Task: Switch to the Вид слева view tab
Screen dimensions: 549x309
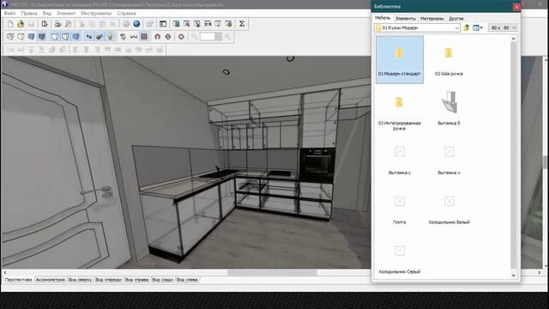Action: point(187,280)
